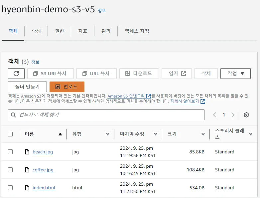This screenshot has height=198, width=260.
Task: Switch to the 객체 tab
Action: [x=13, y=31]
